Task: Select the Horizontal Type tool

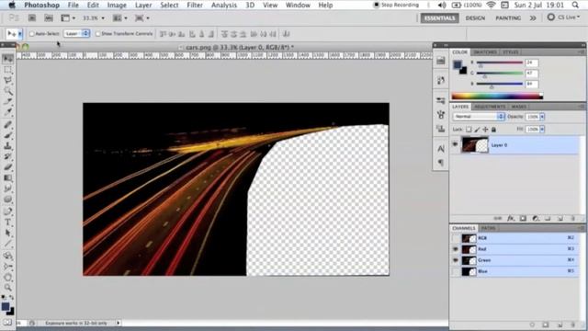Action: (x=8, y=223)
